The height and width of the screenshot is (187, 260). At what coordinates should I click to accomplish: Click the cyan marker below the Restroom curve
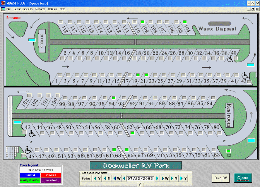pos(251,141)
